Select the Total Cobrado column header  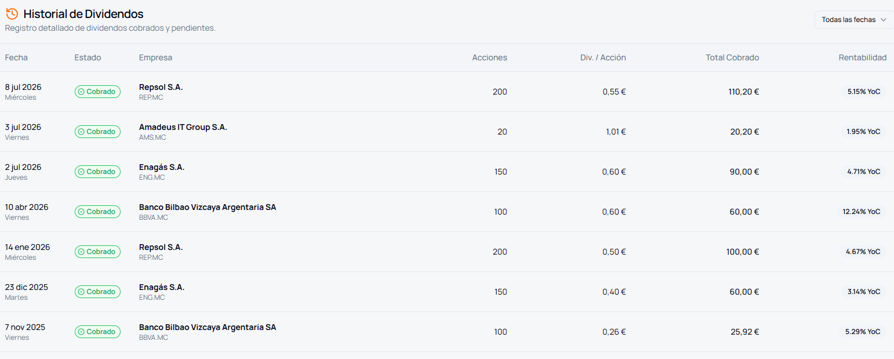[x=732, y=57]
